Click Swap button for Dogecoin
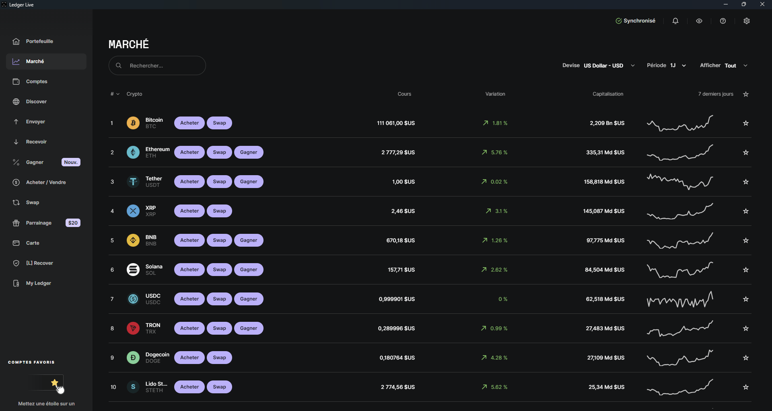This screenshot has width=772, height=411. coord(219,358)
